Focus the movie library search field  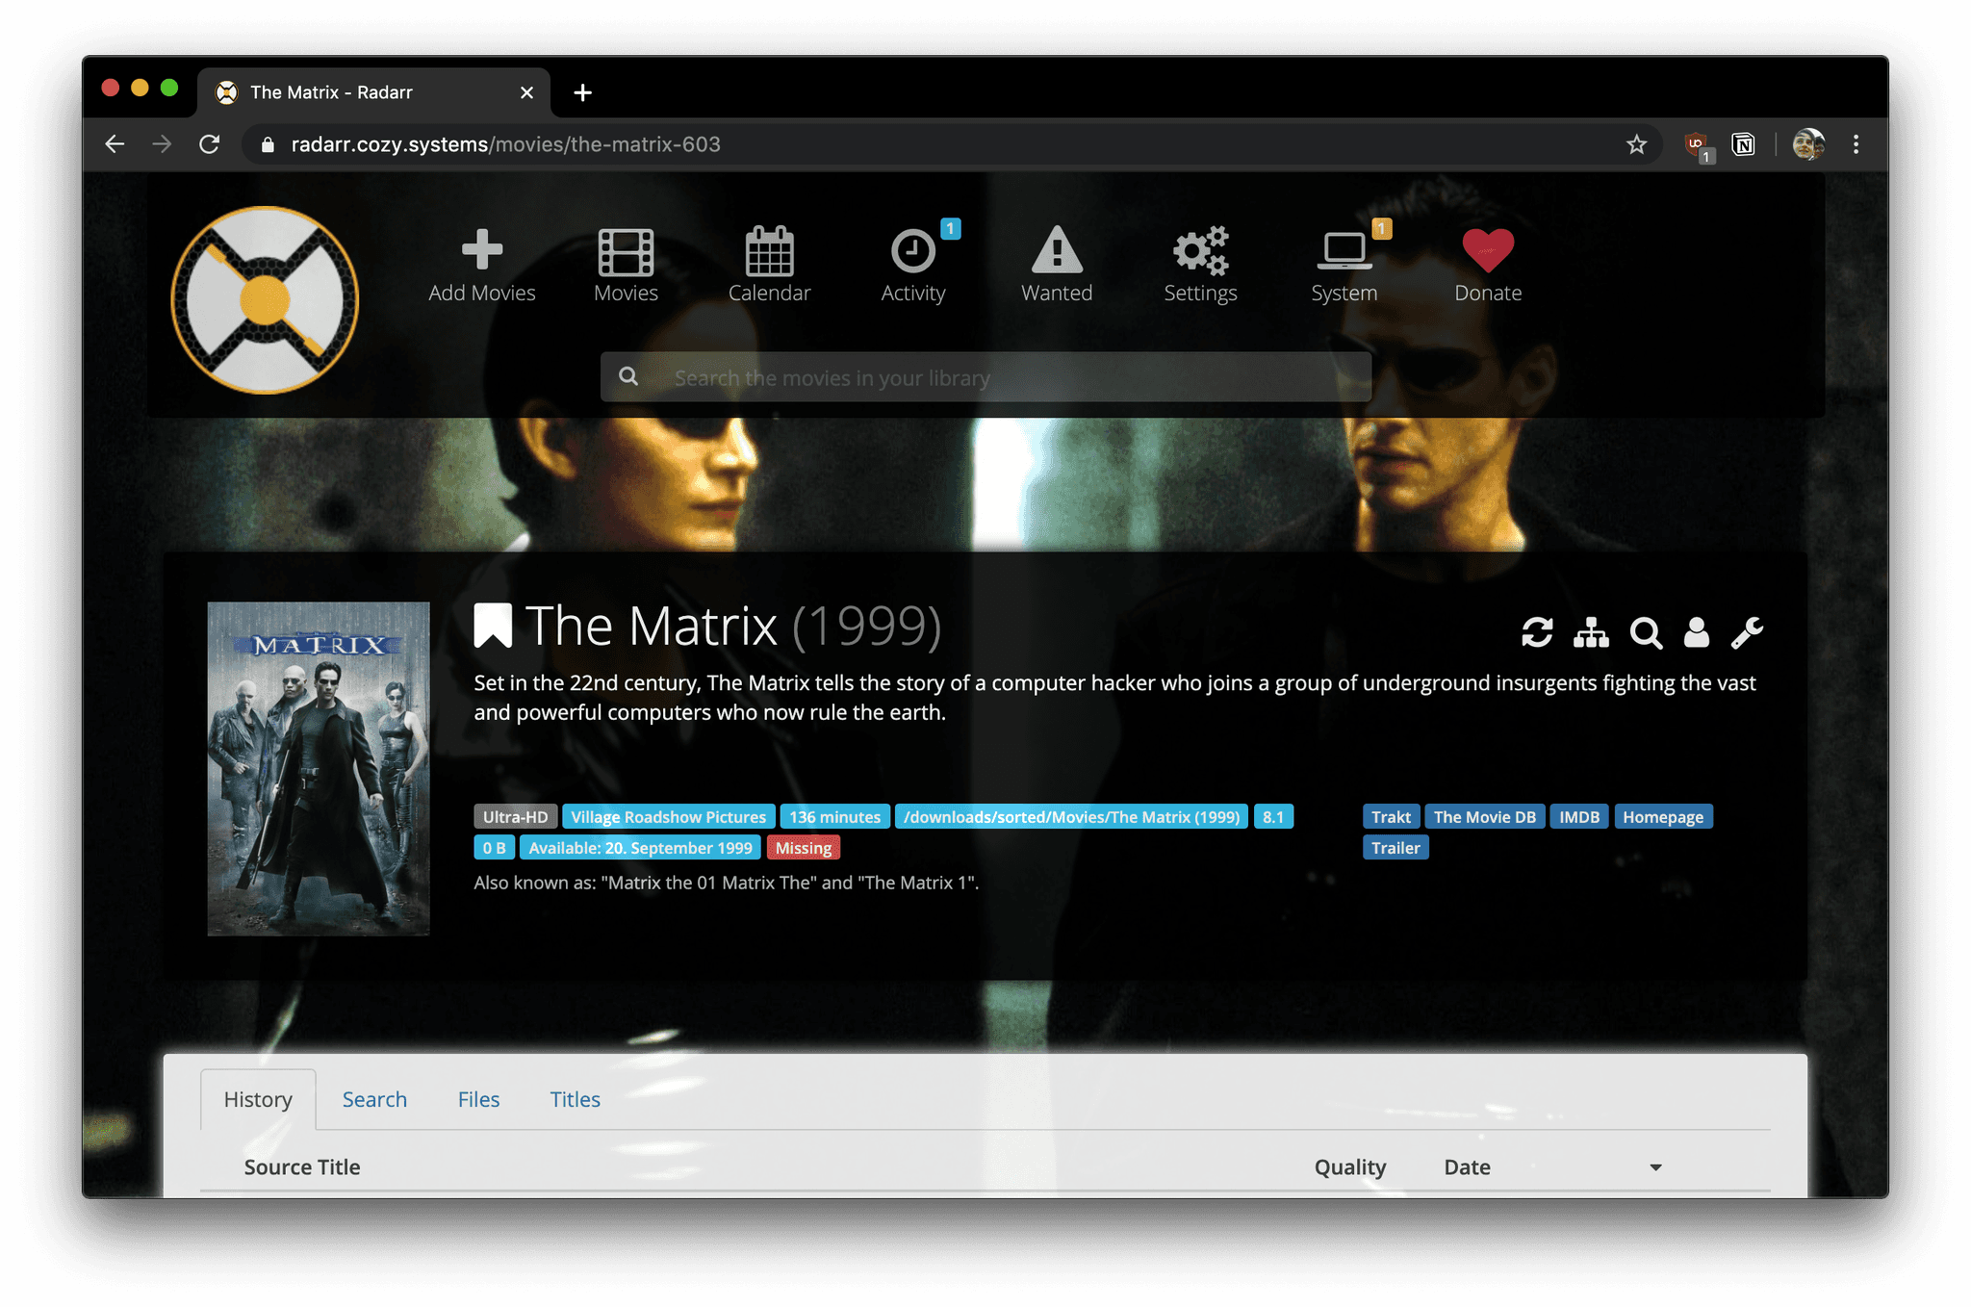(x=985, y=377)
